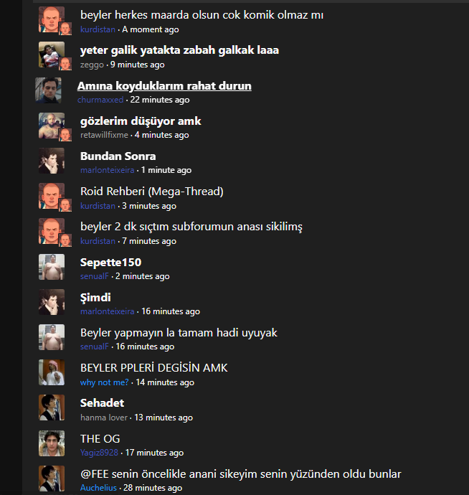Screen dimensions: 469x495
Task: Click avatar of user zeggo
Action: (x=52, y=55)
